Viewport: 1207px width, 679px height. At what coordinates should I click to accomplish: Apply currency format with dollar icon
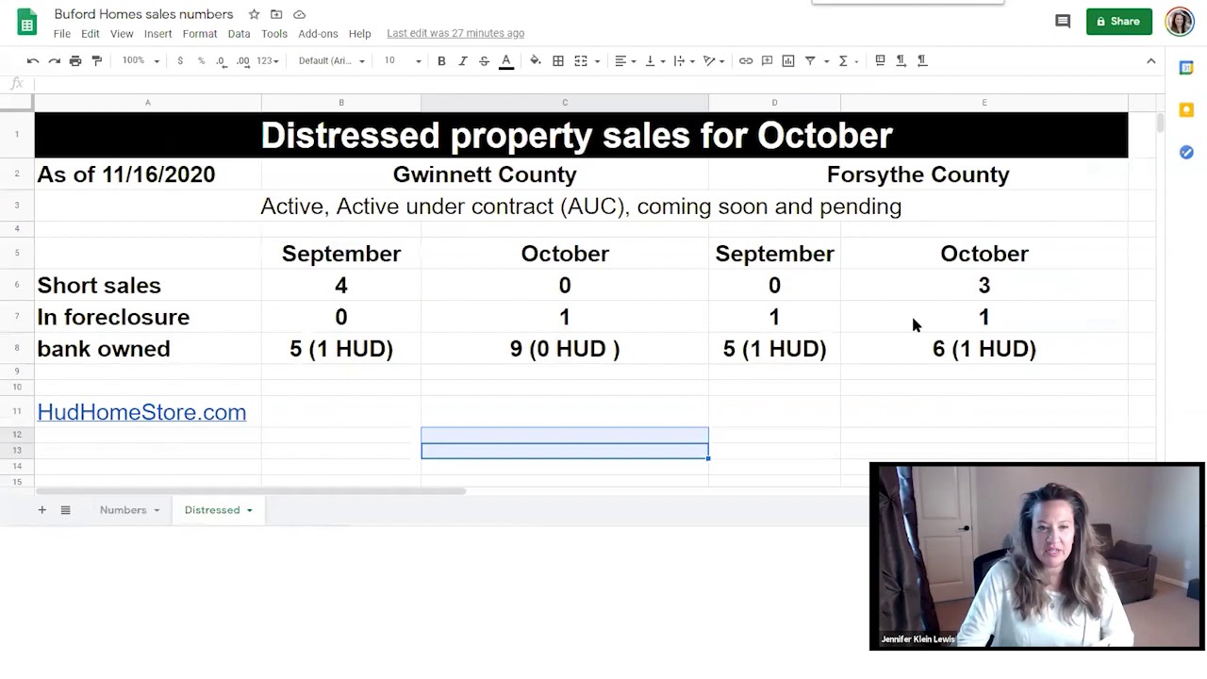(x=180, y=60)
